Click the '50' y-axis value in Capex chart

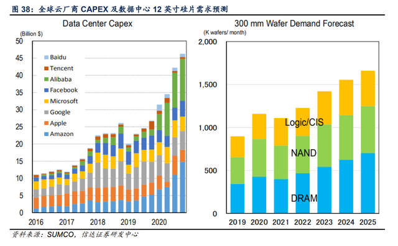19,41
